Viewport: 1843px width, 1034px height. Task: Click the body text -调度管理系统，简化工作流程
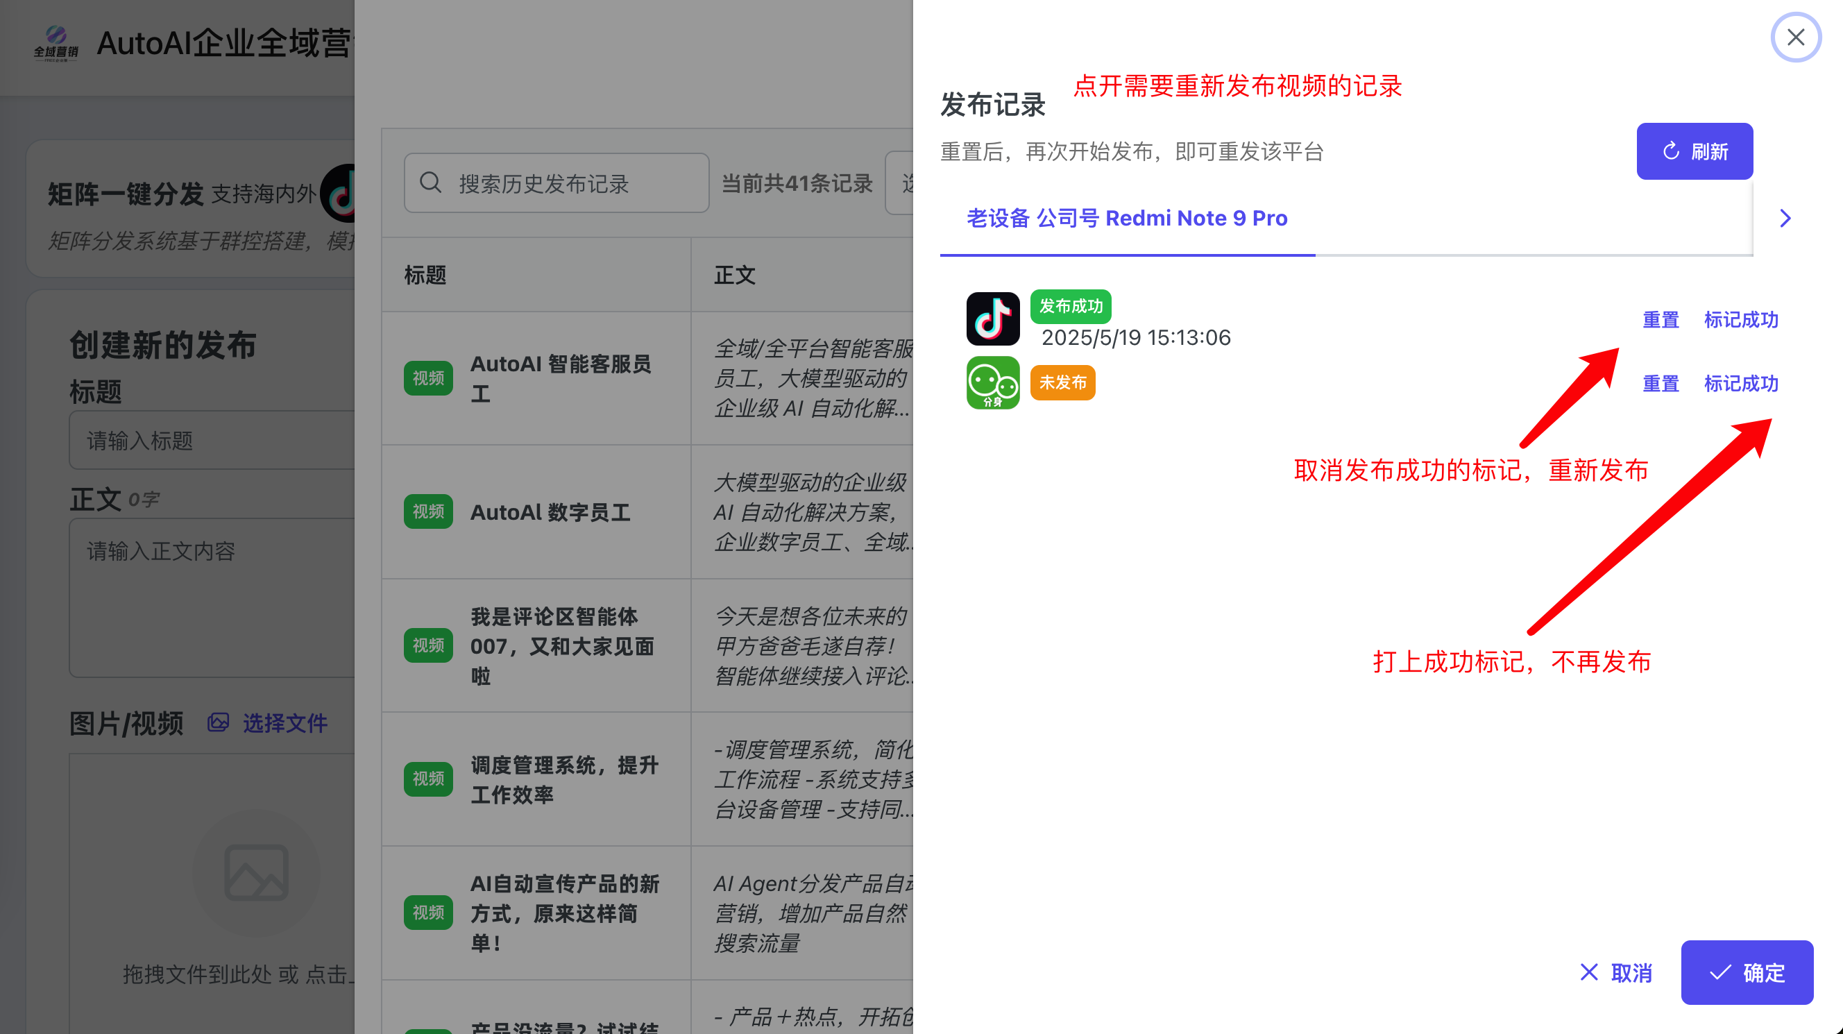click(813, 779)
